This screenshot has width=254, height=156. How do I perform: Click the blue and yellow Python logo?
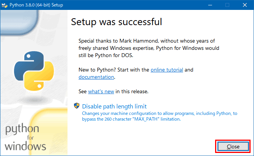[34, 71]
